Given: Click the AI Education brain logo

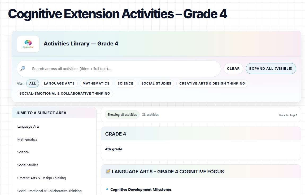Looking at the screenshot, I should [28, 44].
